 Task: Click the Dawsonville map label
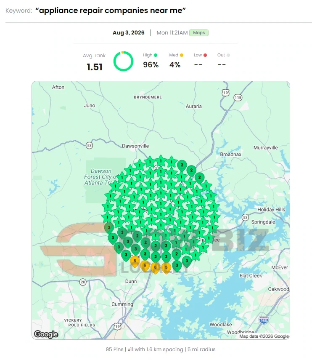135,146
